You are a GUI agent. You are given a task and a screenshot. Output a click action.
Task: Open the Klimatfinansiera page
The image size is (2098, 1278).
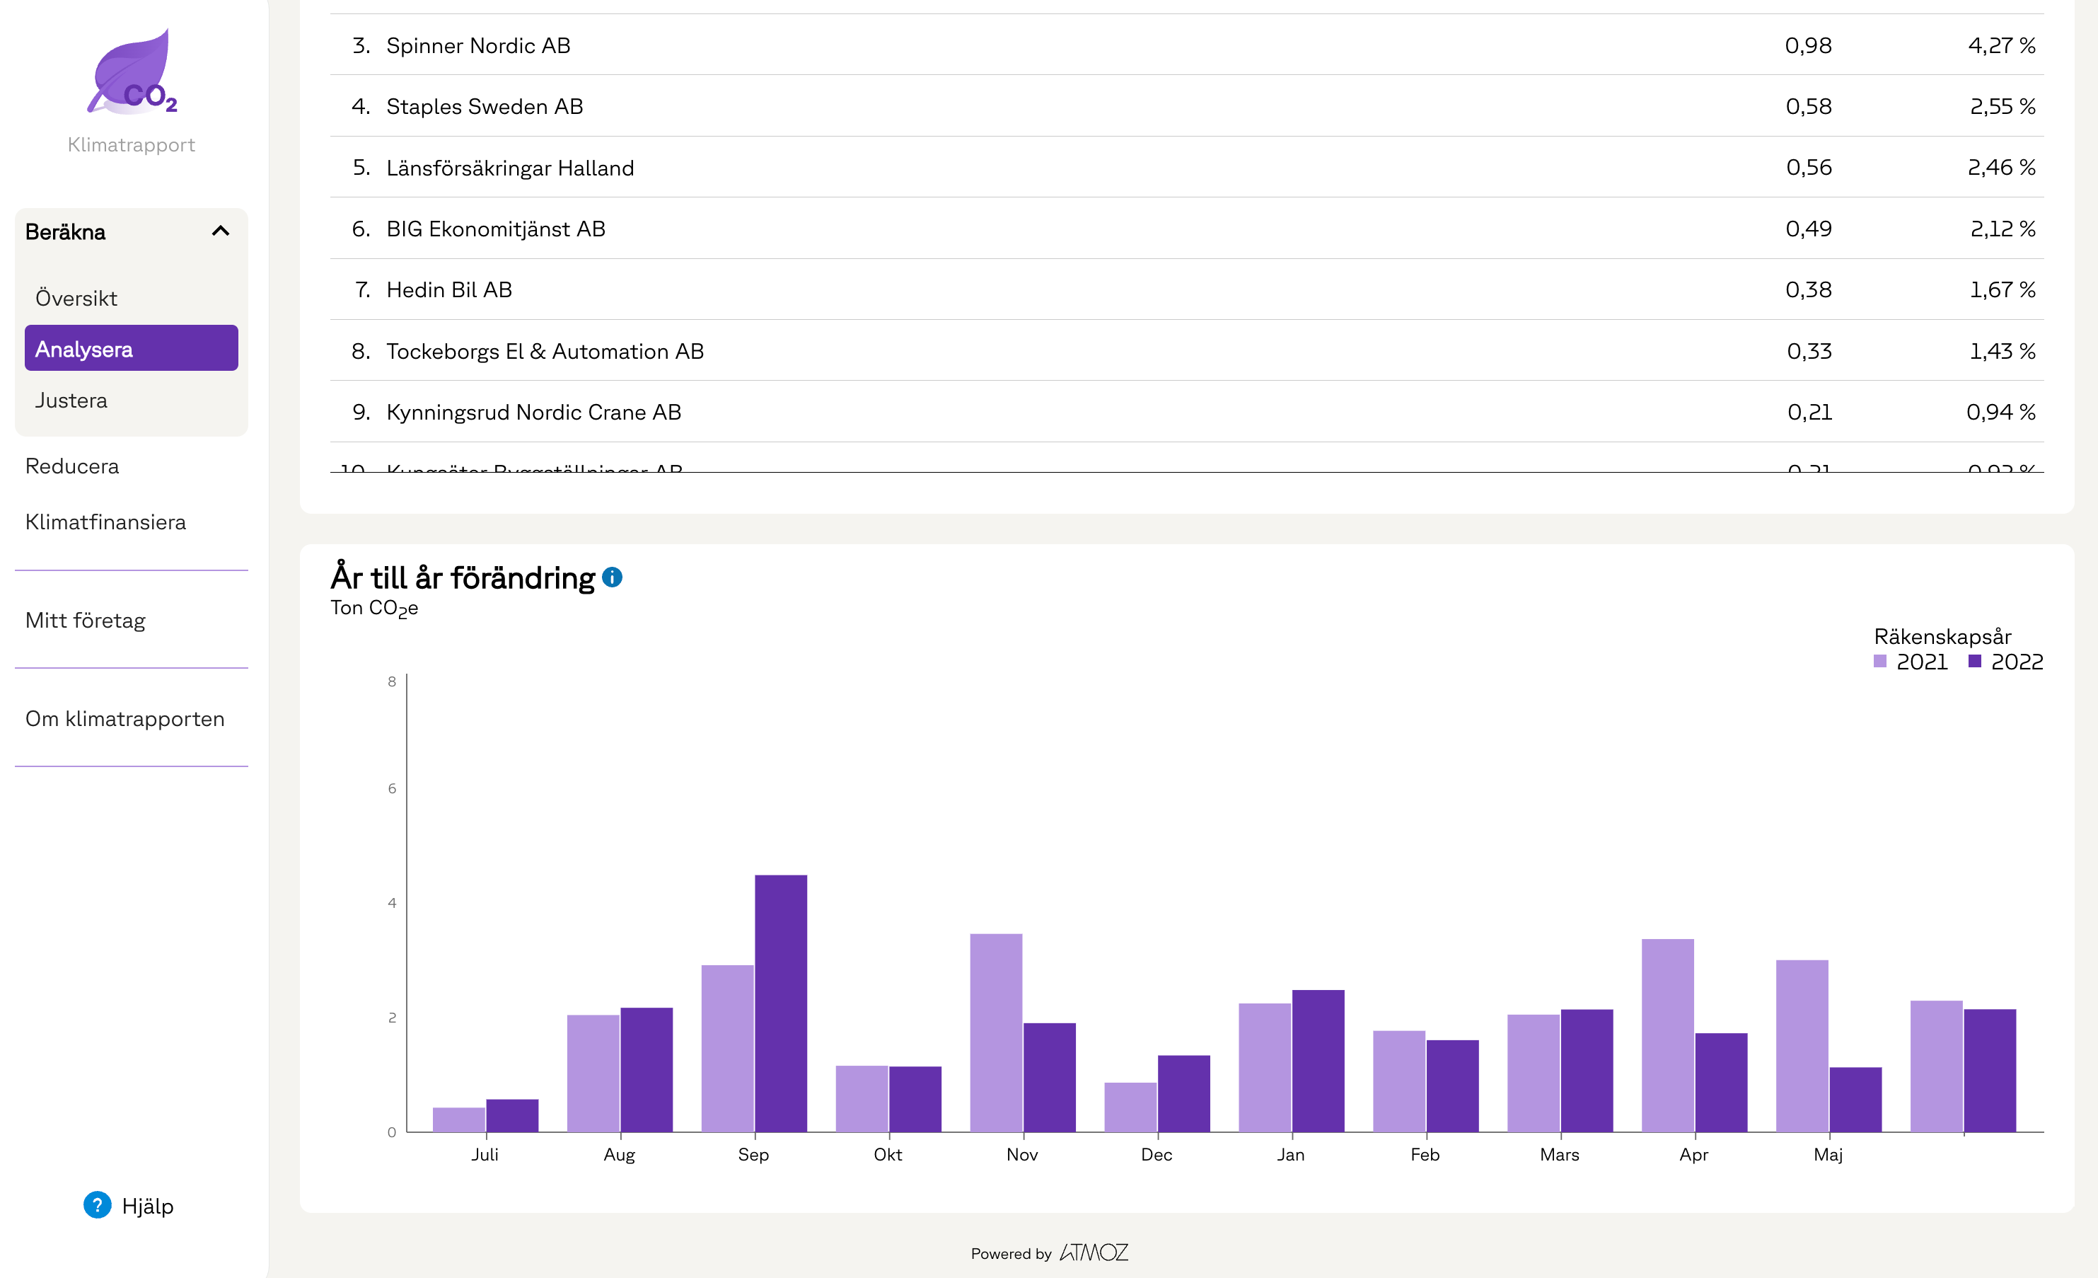105,522
